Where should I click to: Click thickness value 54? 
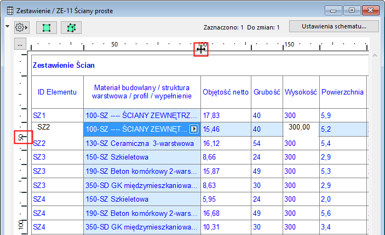click(257, 143)
